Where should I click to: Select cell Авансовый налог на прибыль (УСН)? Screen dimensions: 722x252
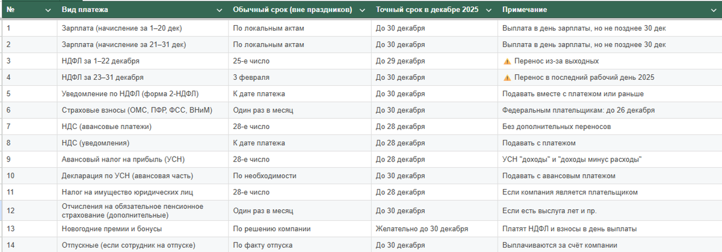[x=143, y=160]
